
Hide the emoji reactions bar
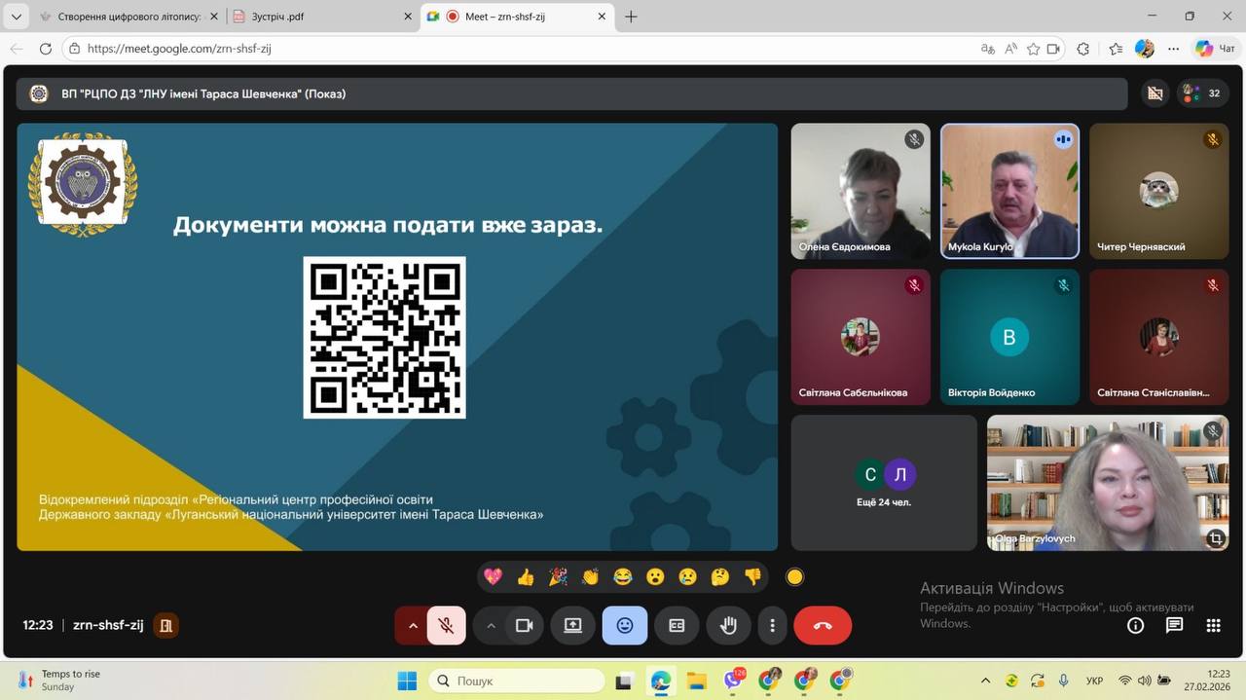click(624, 625)
